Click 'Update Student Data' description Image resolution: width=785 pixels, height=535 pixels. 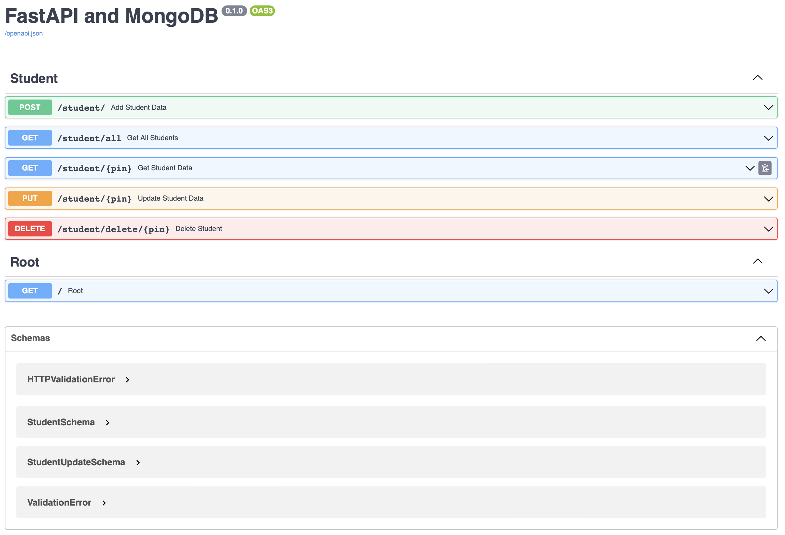(171, 198)
